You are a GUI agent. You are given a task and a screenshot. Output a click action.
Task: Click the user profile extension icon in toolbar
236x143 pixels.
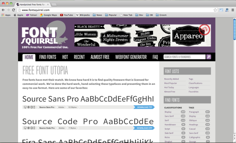click(x=227, y=10)
